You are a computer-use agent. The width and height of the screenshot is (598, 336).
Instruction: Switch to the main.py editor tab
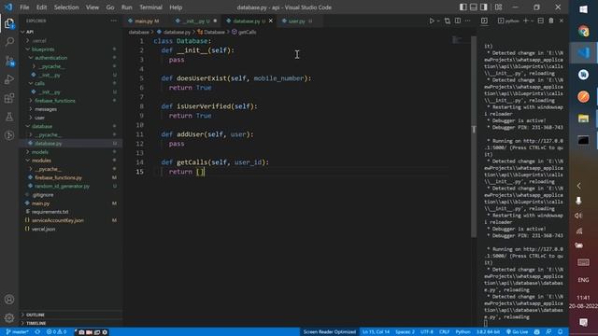[x=147, y=21]
